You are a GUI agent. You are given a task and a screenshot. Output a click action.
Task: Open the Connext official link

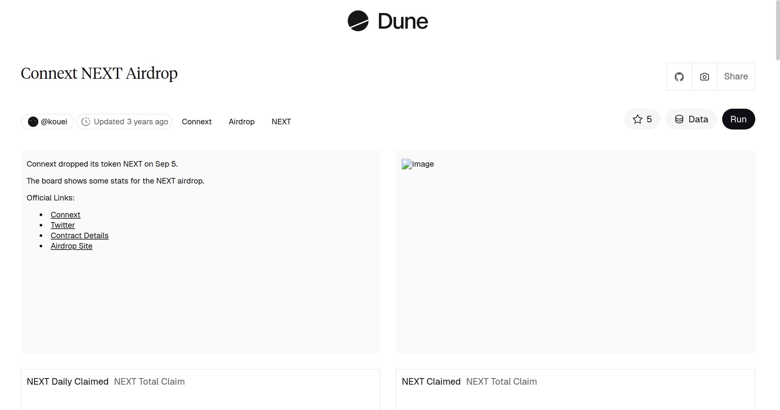pos(65,215)
